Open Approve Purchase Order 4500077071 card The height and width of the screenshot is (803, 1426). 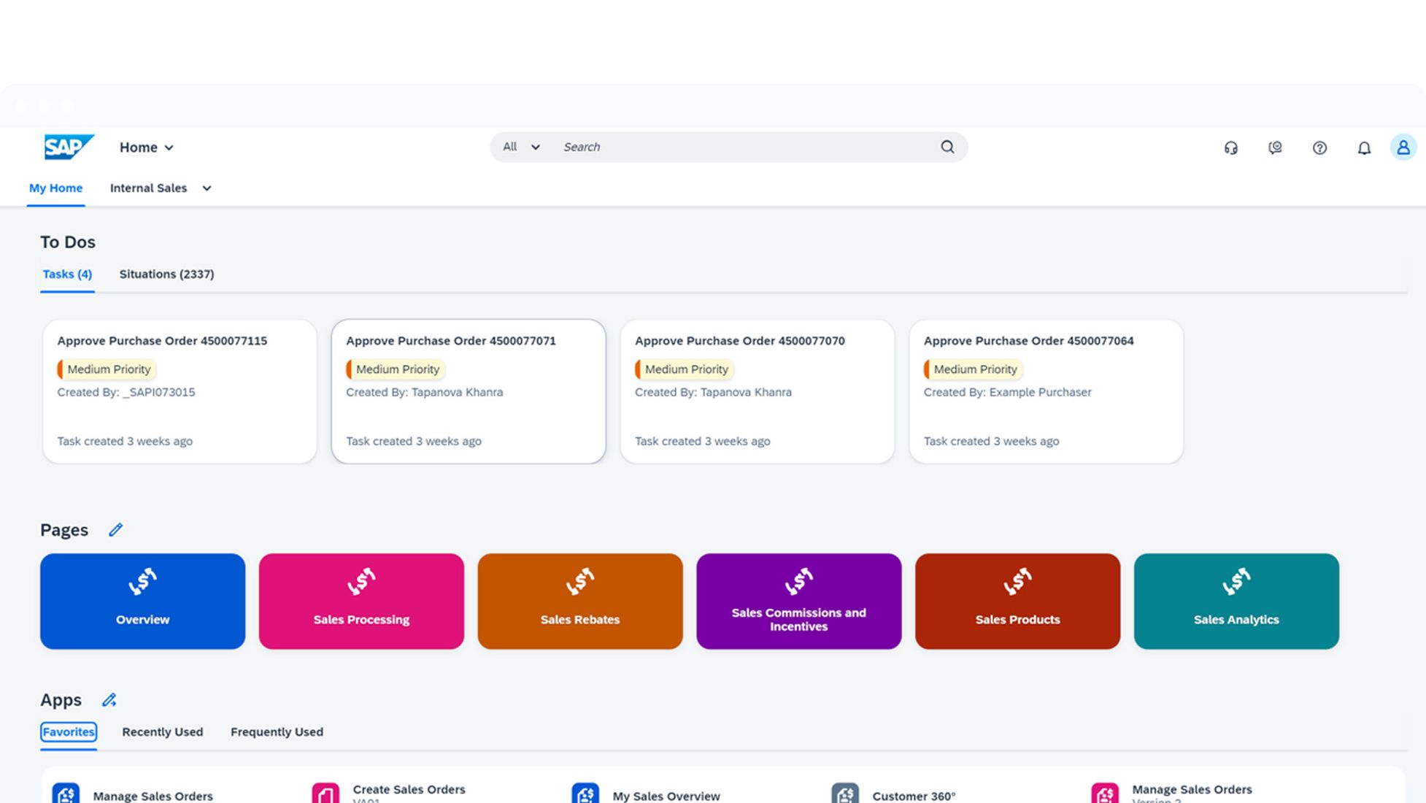click(468, 391)
